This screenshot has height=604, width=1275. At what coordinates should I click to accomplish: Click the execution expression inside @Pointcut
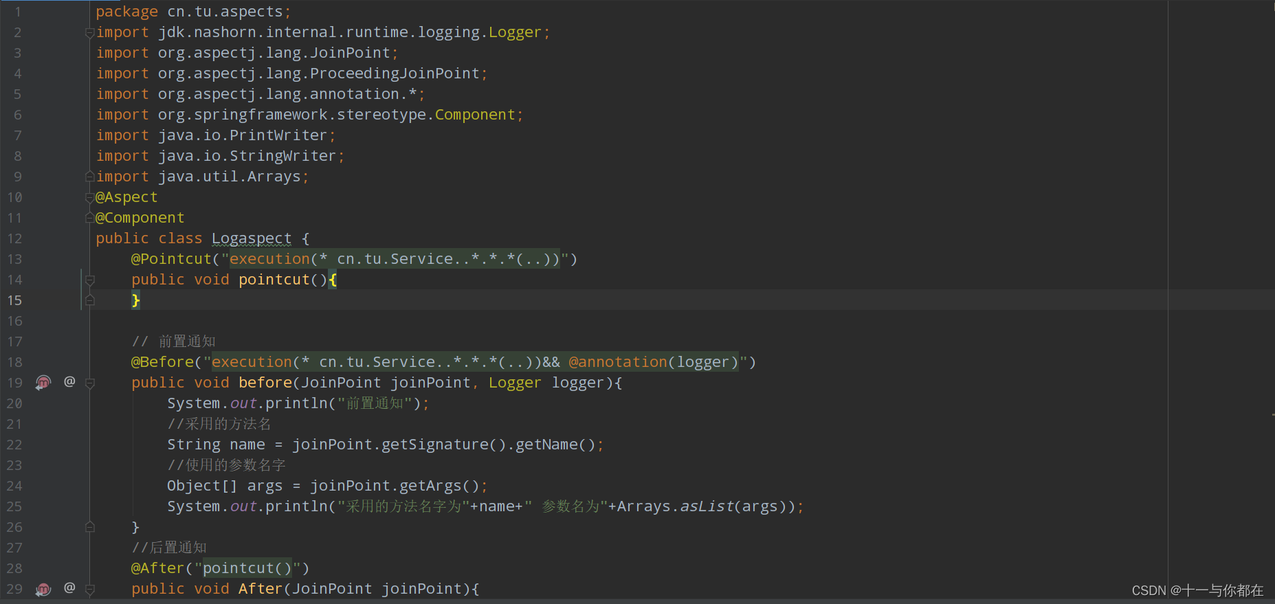pyautogui.click(x=395, y=259)
